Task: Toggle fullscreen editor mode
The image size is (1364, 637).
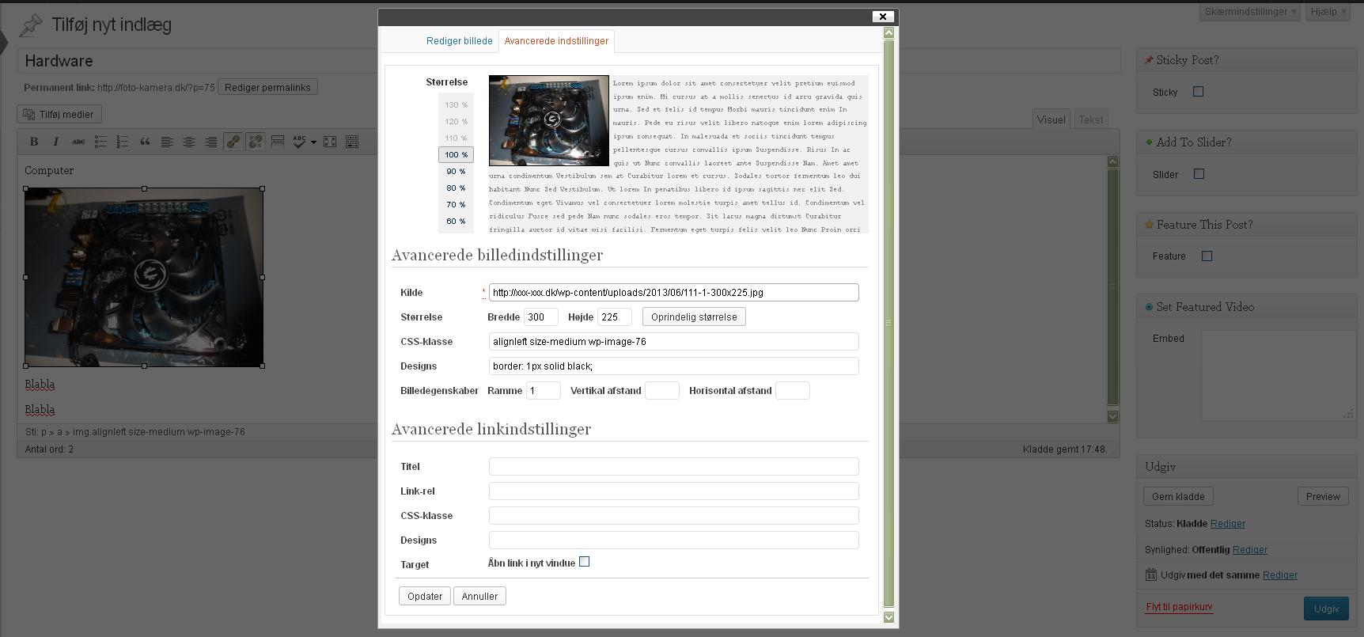Action: pyautogui.click(x=330, y=142)
